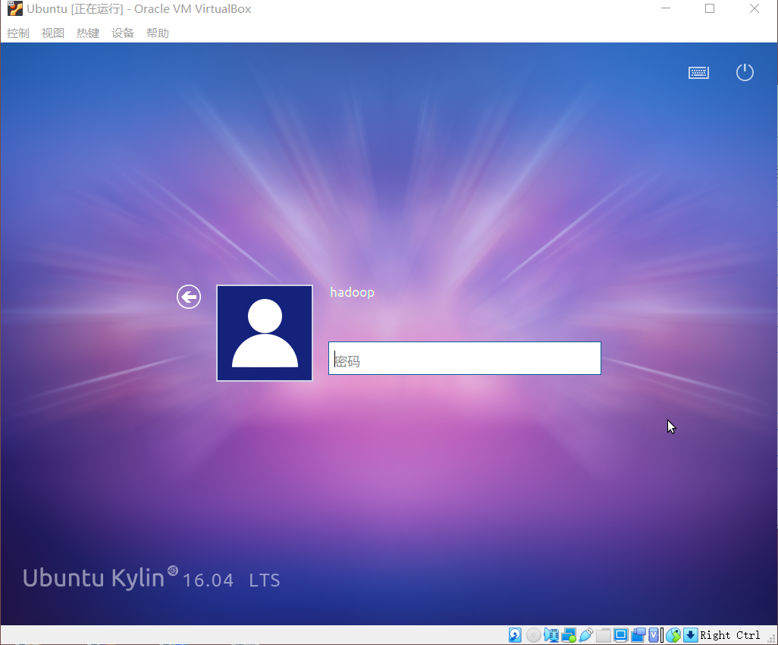Click the CPU virtualization status icon

[654, 635]
